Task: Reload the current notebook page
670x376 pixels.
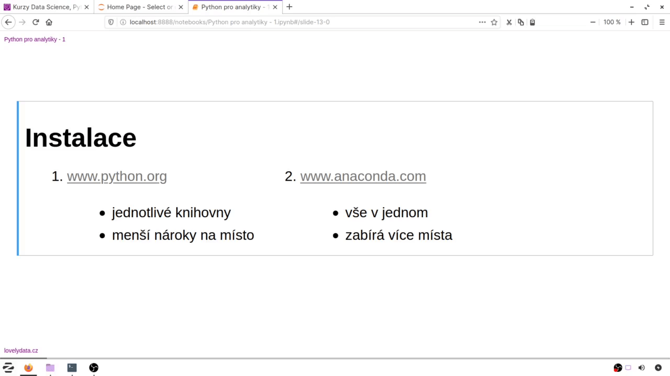Action: tap(36, 22)
